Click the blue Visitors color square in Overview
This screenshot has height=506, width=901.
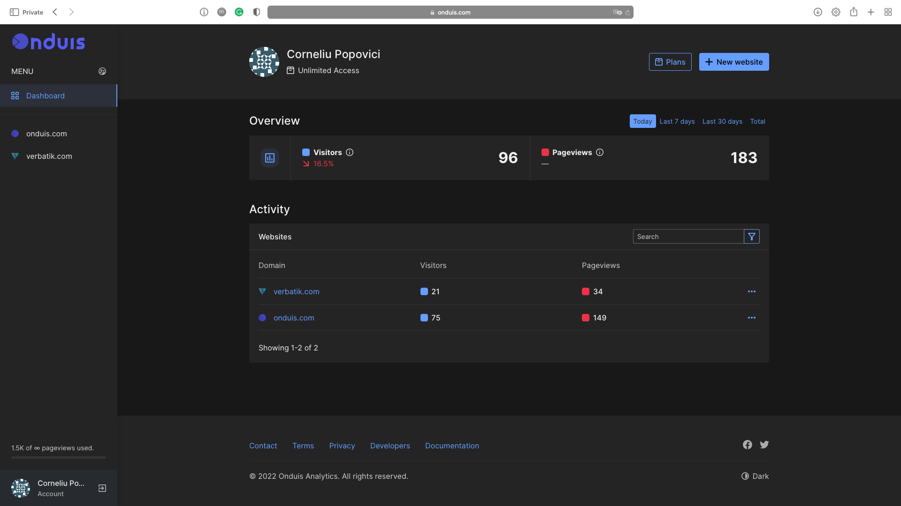[x=306, y=152]
